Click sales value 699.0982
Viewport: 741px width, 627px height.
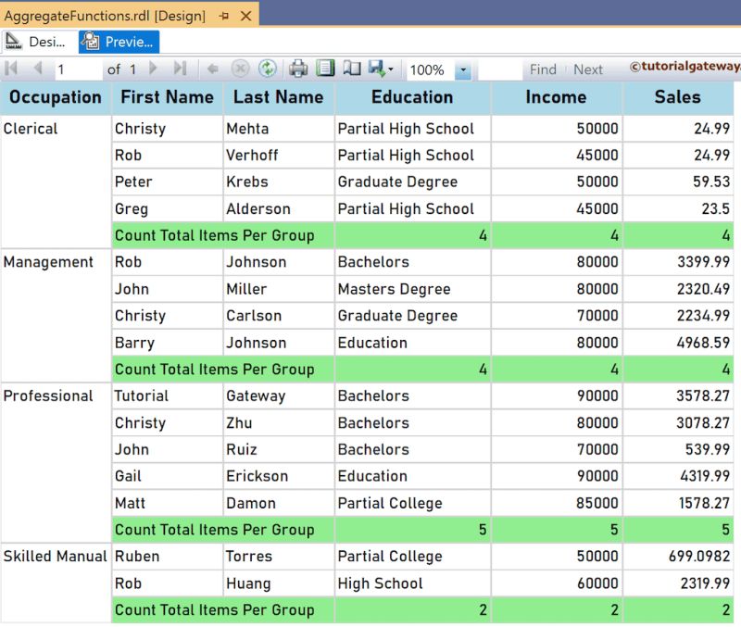(x=678, y=556)
